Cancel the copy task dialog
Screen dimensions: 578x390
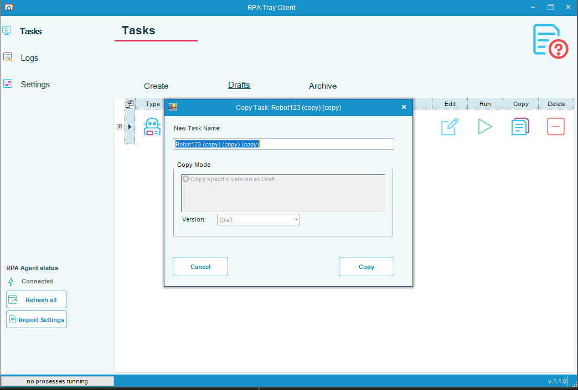pos(200,267)
